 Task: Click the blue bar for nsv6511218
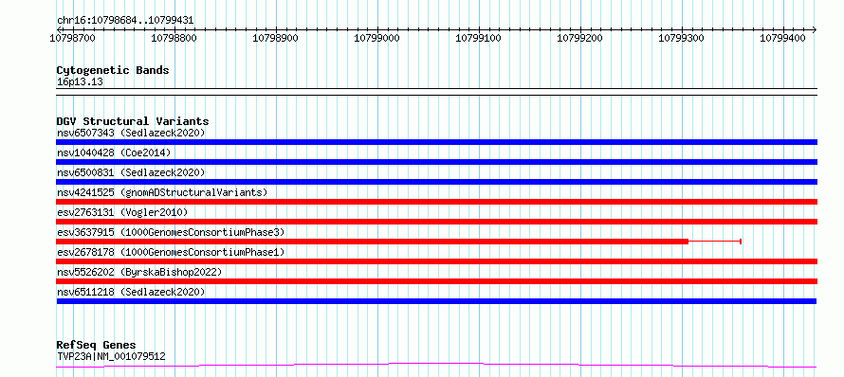[436, 301]
